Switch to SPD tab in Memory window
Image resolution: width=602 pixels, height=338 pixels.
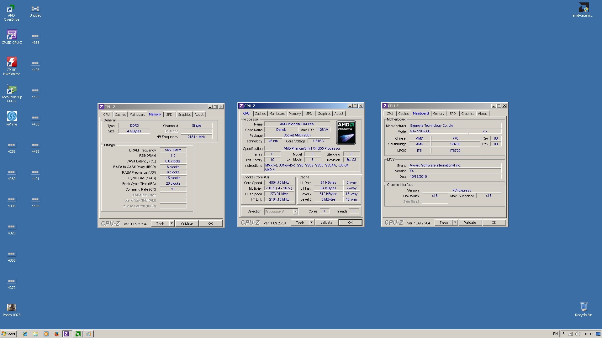click(x=169, y=115)
